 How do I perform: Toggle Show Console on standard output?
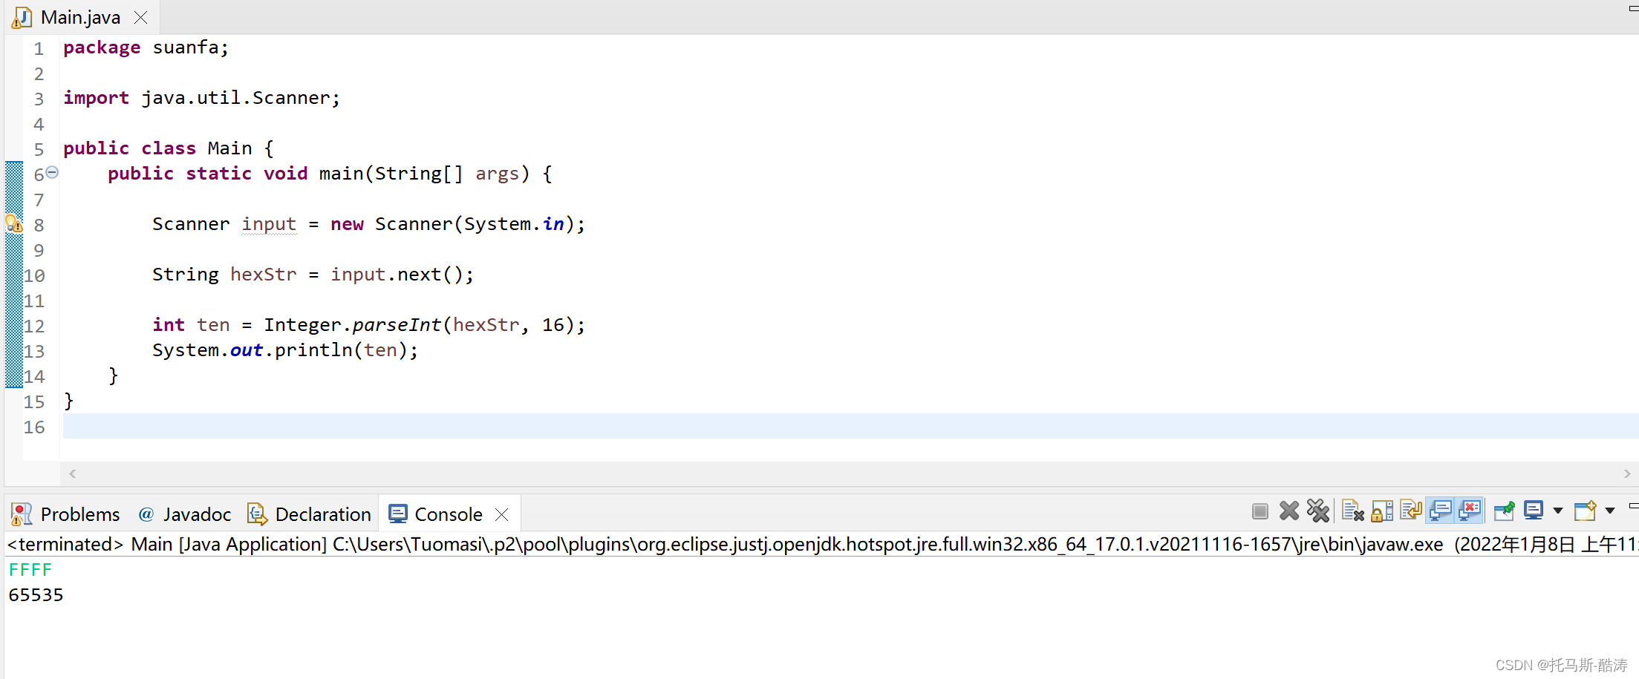pyautogui.click(x=1441, y=511)
